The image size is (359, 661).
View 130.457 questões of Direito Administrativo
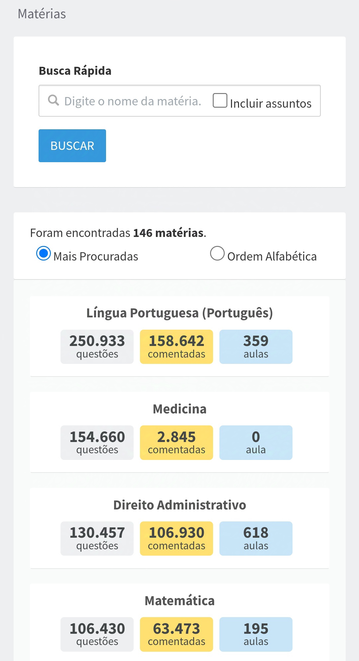[97, 538]
